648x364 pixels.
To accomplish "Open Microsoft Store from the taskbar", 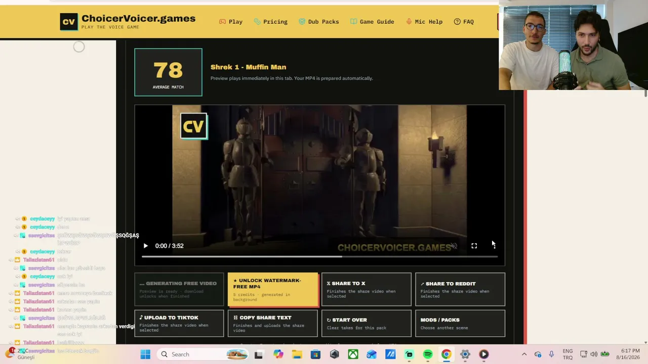I will click(x=315, y=354).
